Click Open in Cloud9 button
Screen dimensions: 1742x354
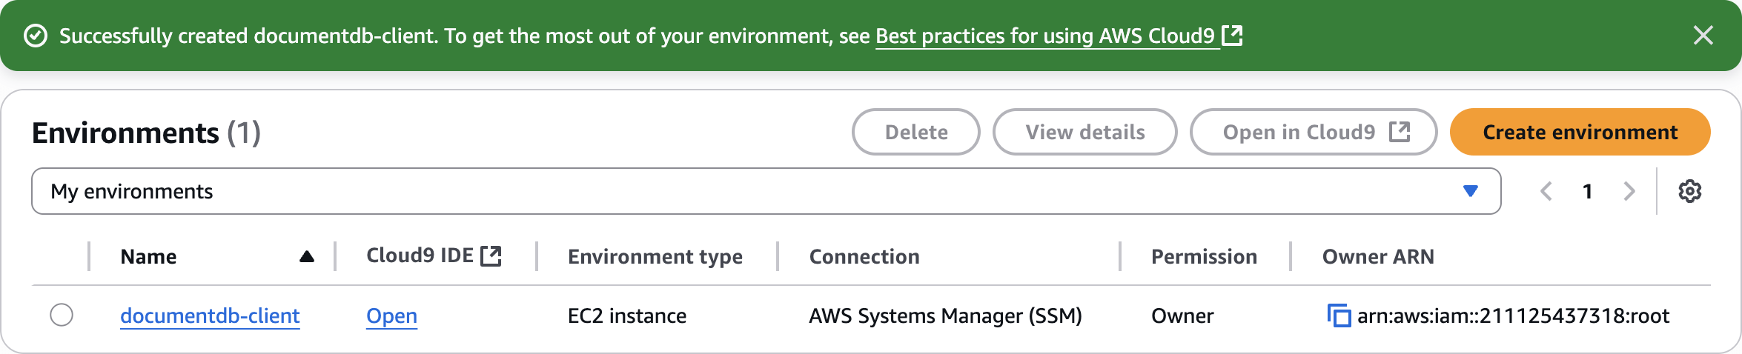pyautogui.click(x=1313, y=132)
